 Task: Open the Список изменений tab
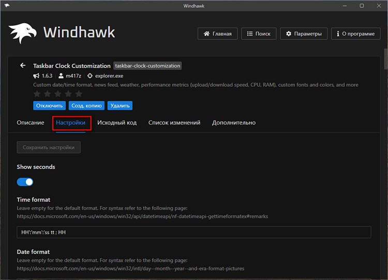(x=174, y=122)
